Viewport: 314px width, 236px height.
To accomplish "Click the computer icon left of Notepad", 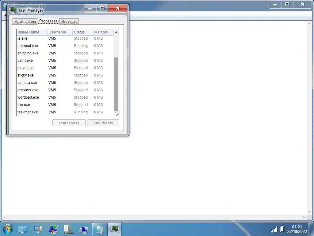I will click(83, 229).
